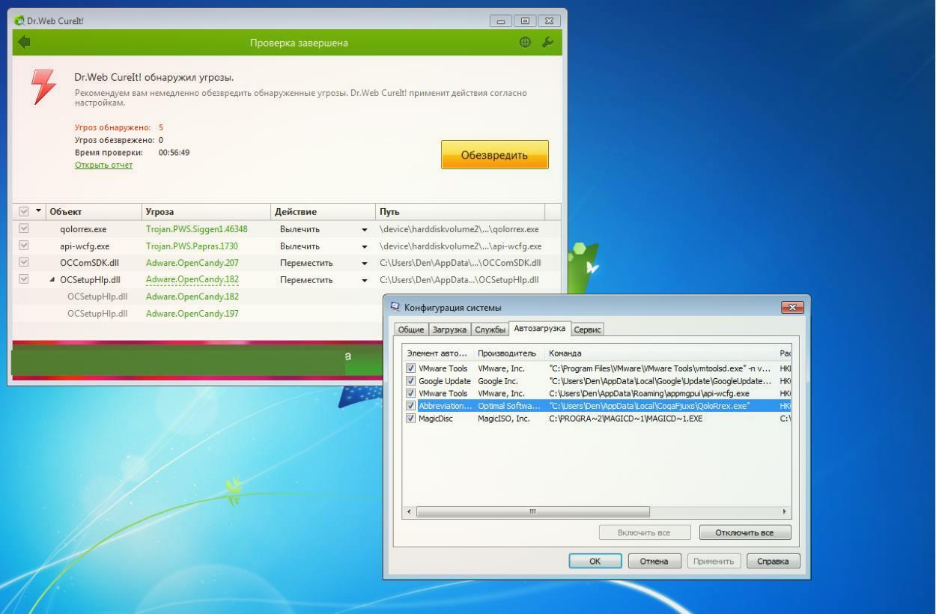The image size is (936, 614).
Task: Sort by the Действие column header
Action: (323, 212)
